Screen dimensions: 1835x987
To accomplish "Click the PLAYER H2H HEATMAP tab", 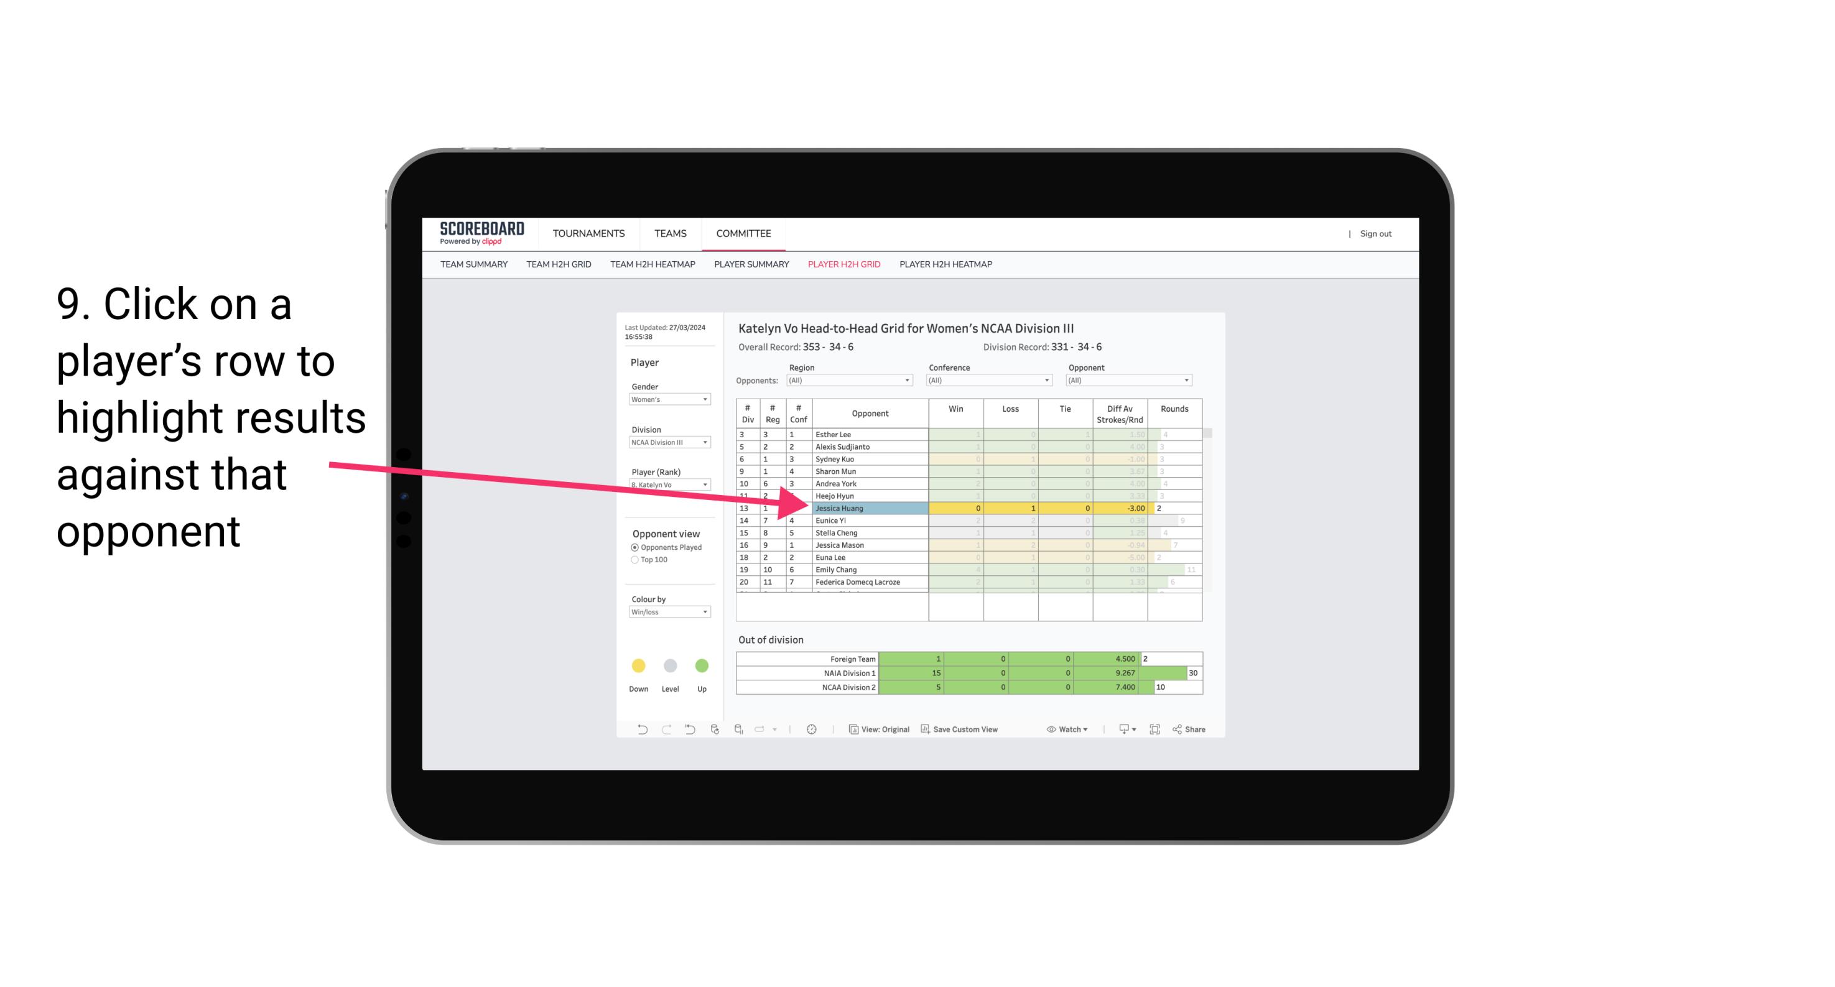I will click(945, 266).
